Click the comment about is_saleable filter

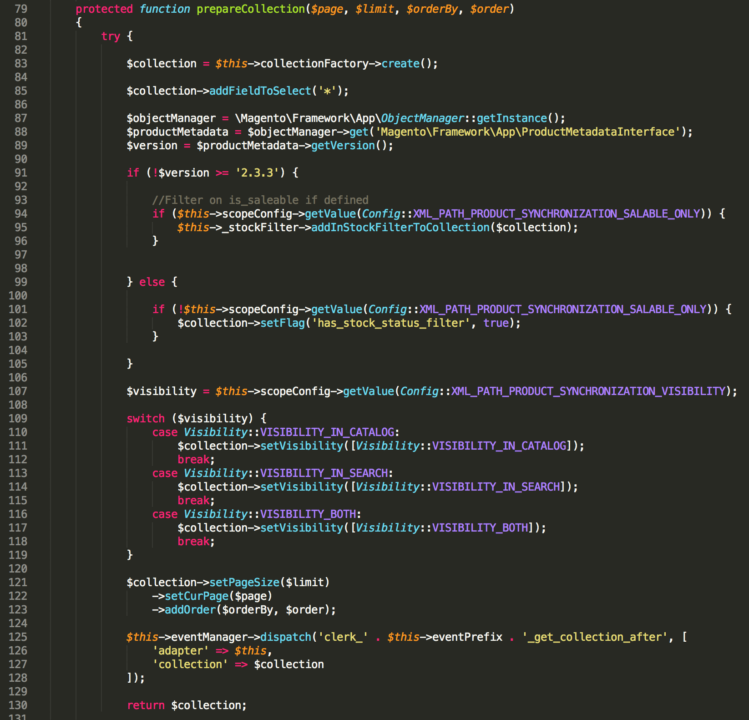(260, 200)
